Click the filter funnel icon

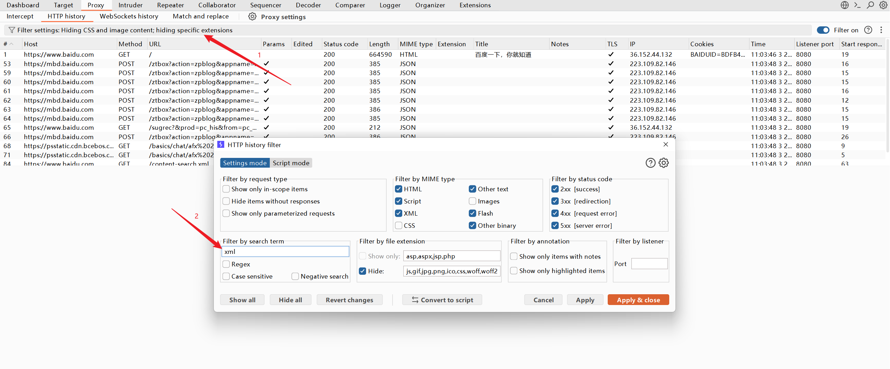click(x=11, y=30)
